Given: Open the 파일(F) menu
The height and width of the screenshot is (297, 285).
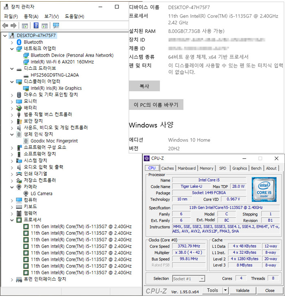Looking at the screenshot, I should (11, 17).
